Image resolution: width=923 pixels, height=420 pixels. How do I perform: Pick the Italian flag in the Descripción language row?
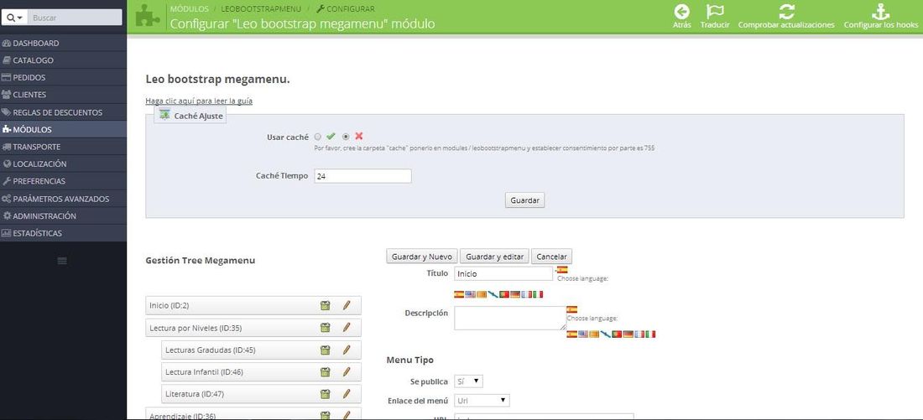coord(649,334)
